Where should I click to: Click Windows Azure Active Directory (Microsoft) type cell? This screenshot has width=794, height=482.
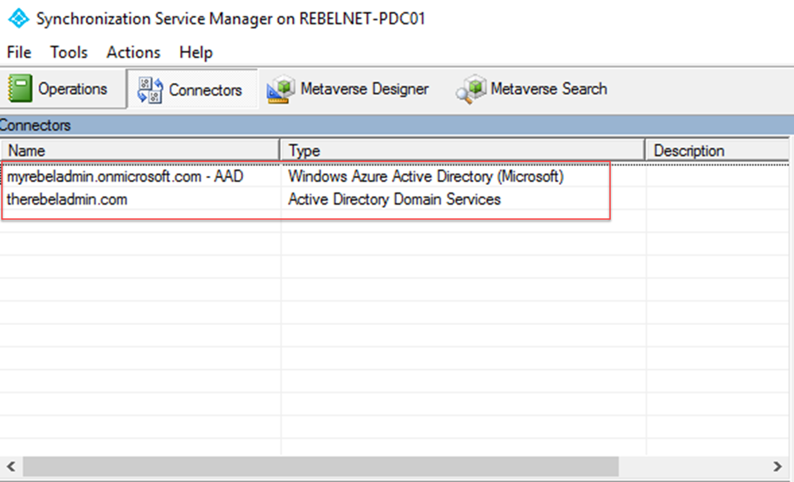(x=426, y=177)
